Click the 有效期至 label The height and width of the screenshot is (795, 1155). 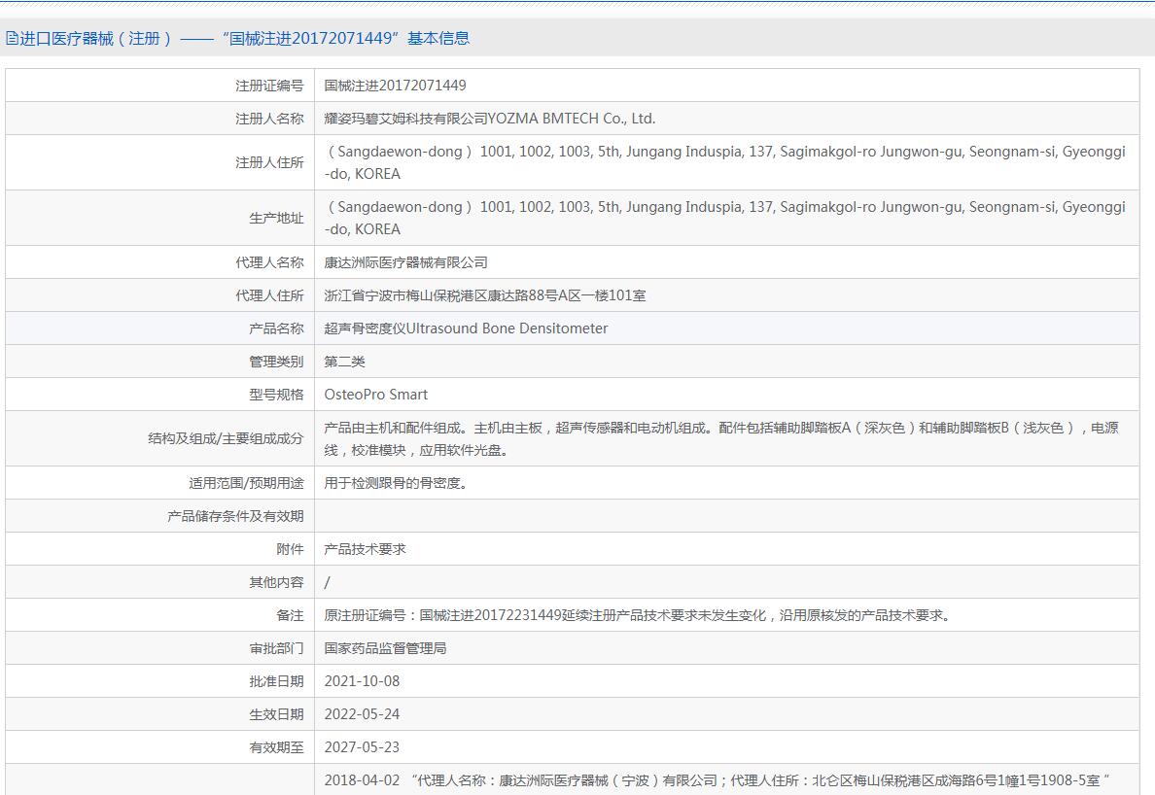(x=276, y=748)
